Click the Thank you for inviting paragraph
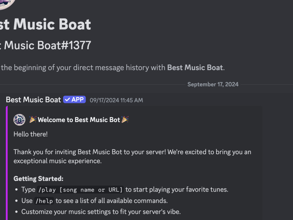The width and height of the screenshot is (293, 220). 132,156
